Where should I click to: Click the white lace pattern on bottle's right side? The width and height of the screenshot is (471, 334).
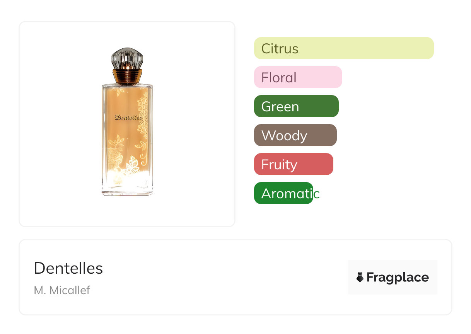(143, 112)
